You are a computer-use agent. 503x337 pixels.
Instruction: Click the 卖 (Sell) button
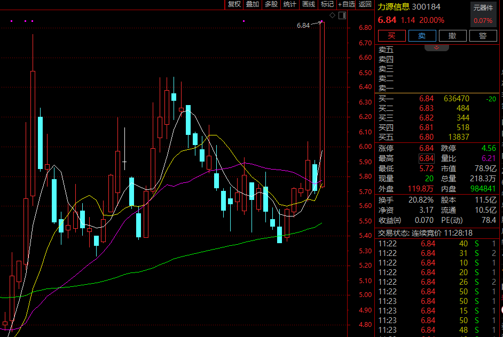(422, 36)
